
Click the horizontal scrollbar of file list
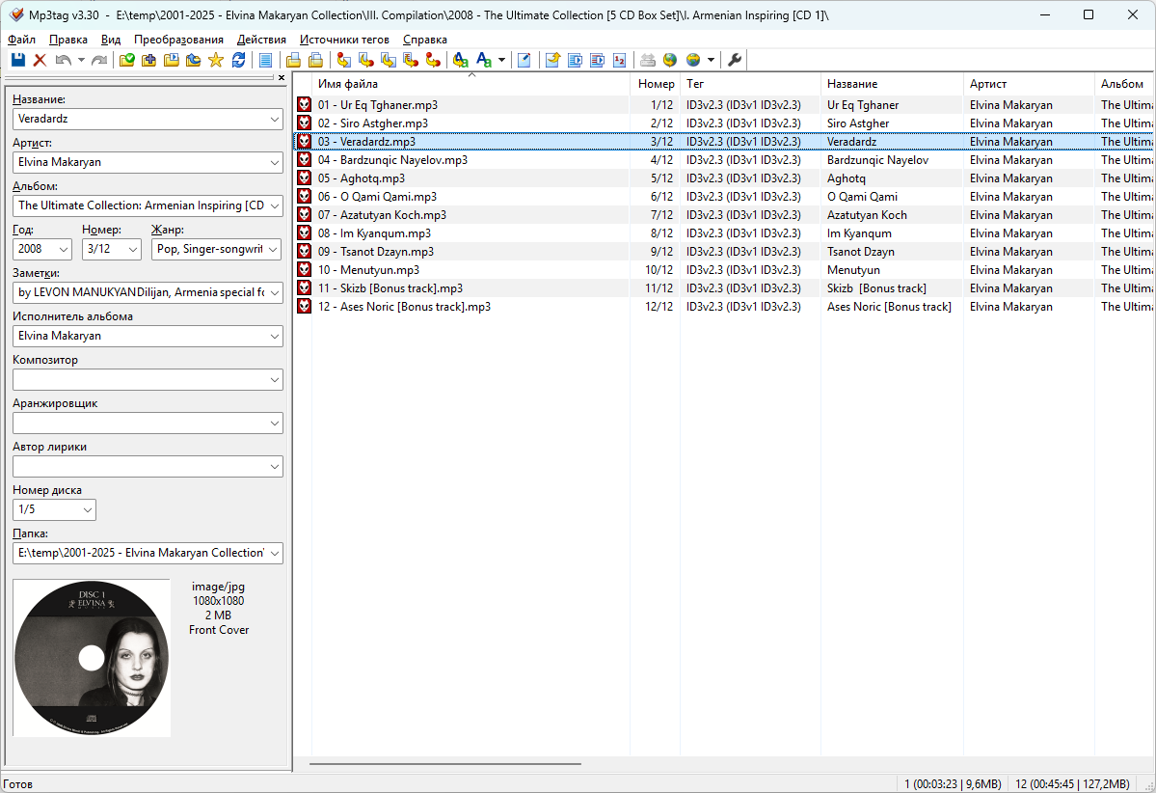(x=444, y=763)
